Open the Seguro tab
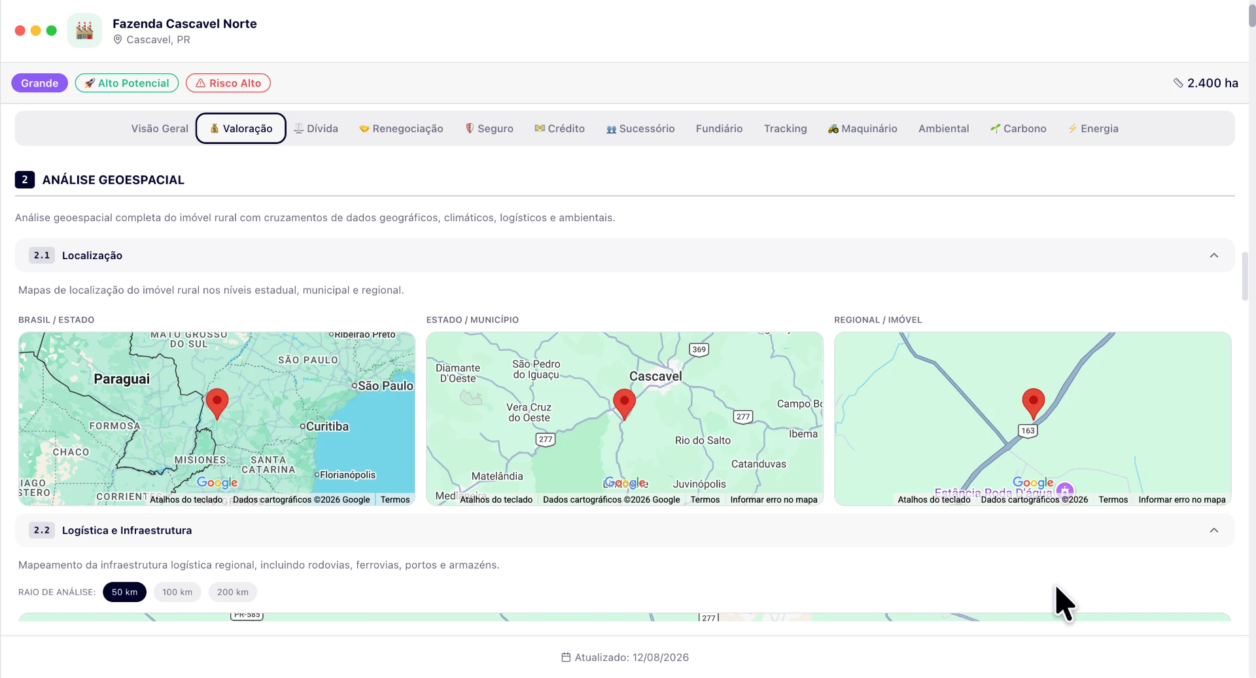Image resolution: width=1256 pixels, height=678 pixels. coord(489,128)
